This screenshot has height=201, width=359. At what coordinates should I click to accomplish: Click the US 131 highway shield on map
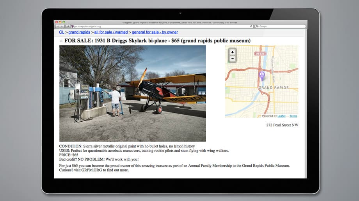tap(258, 53)
